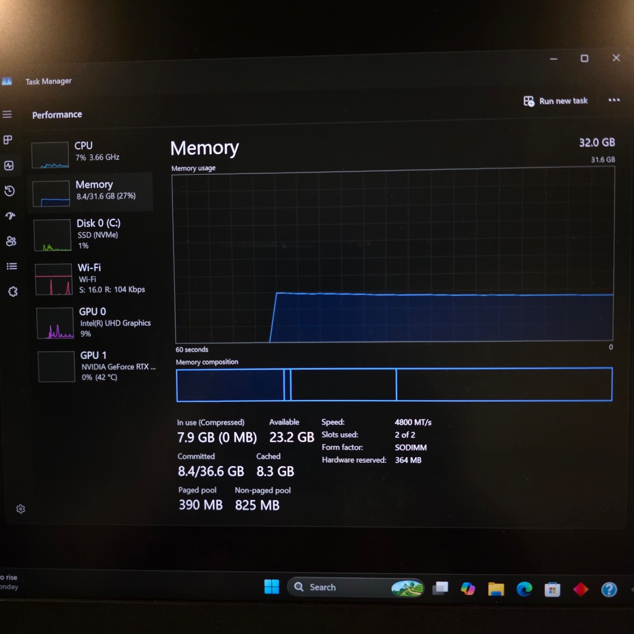Open the red diamond app in taskbar
634x634 pixels.
pos(581,590)
